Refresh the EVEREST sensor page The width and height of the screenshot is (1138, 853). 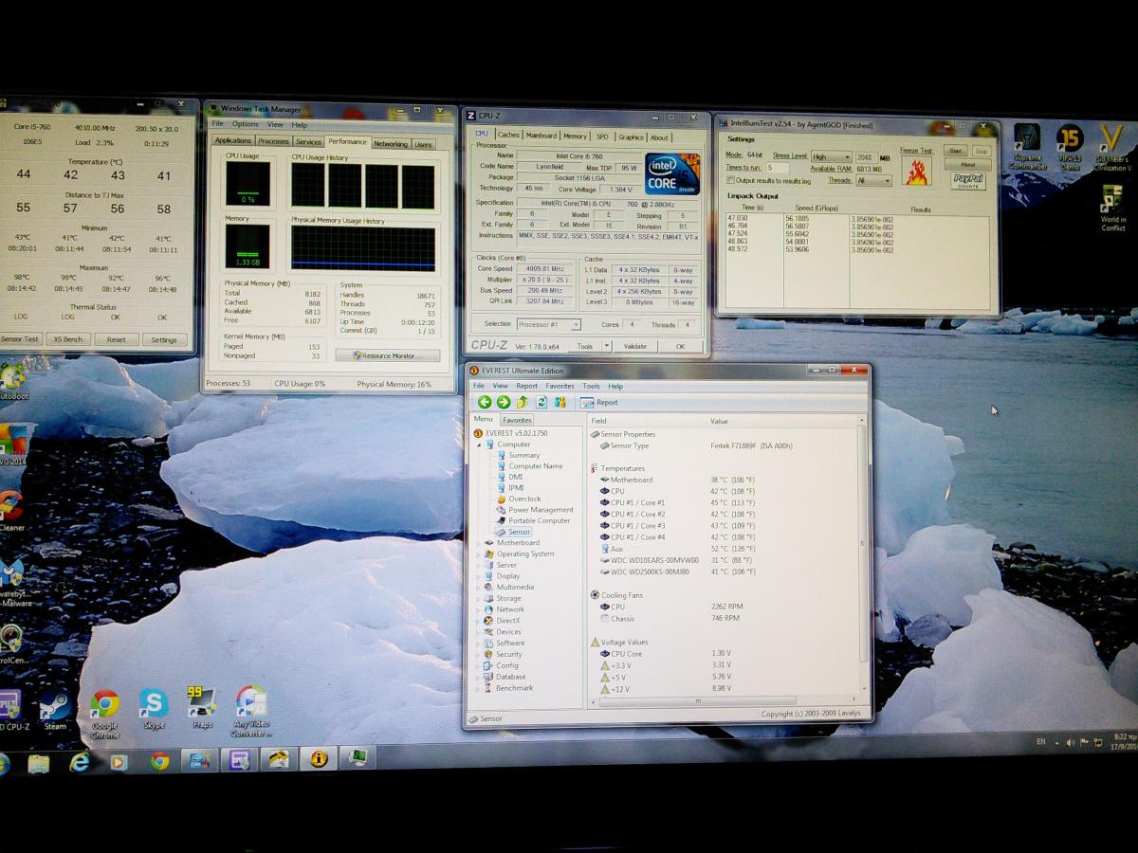tap(541, 402)
